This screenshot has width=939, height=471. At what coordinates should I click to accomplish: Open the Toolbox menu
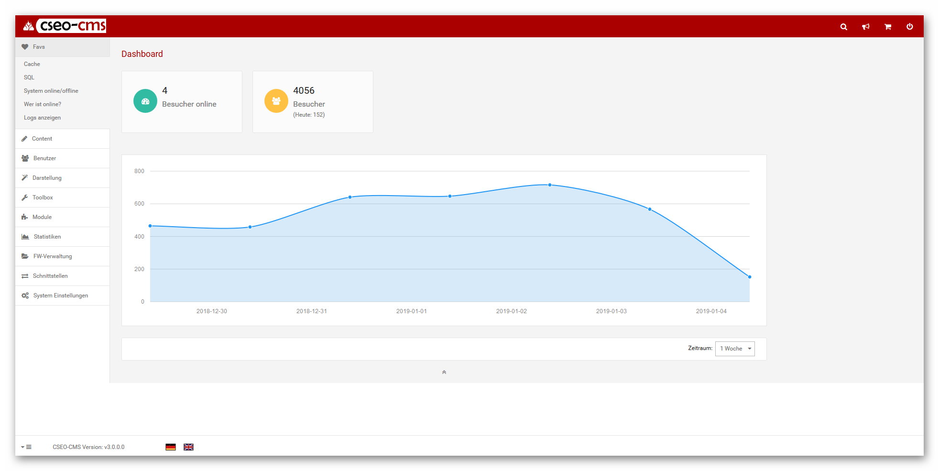pyautogui.click(x=63, y=197)
